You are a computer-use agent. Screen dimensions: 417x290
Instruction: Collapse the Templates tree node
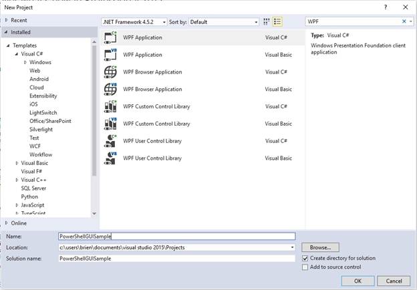coord(8,45)
